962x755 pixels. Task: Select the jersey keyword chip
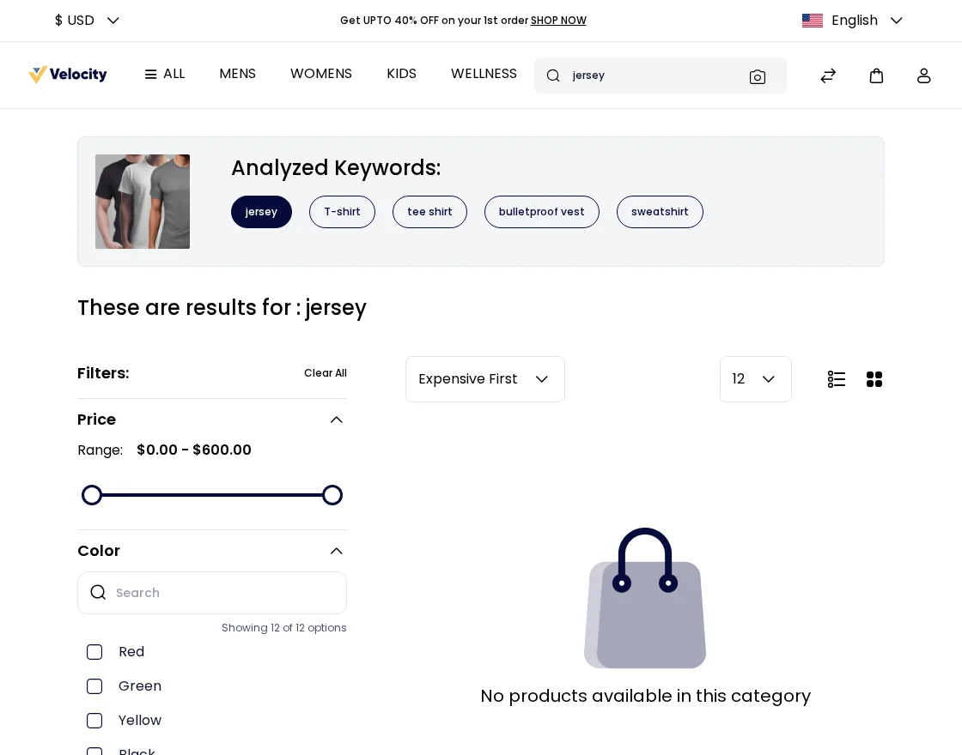click(x=261, y=212)
